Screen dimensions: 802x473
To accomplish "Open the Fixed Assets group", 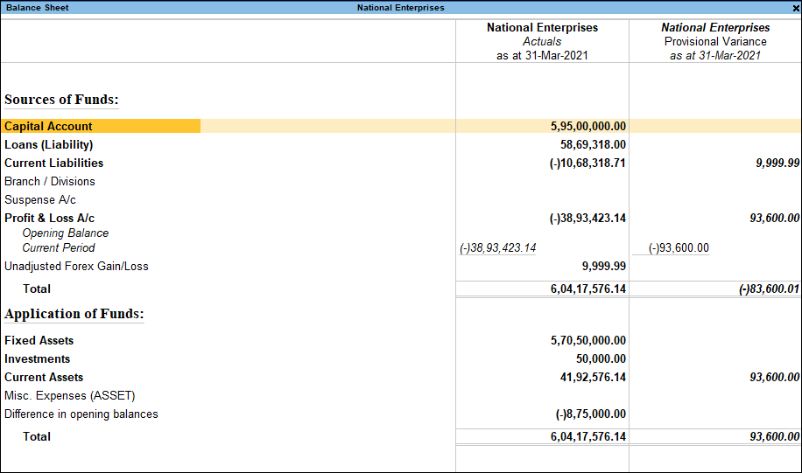I will (x=39, y=340).
